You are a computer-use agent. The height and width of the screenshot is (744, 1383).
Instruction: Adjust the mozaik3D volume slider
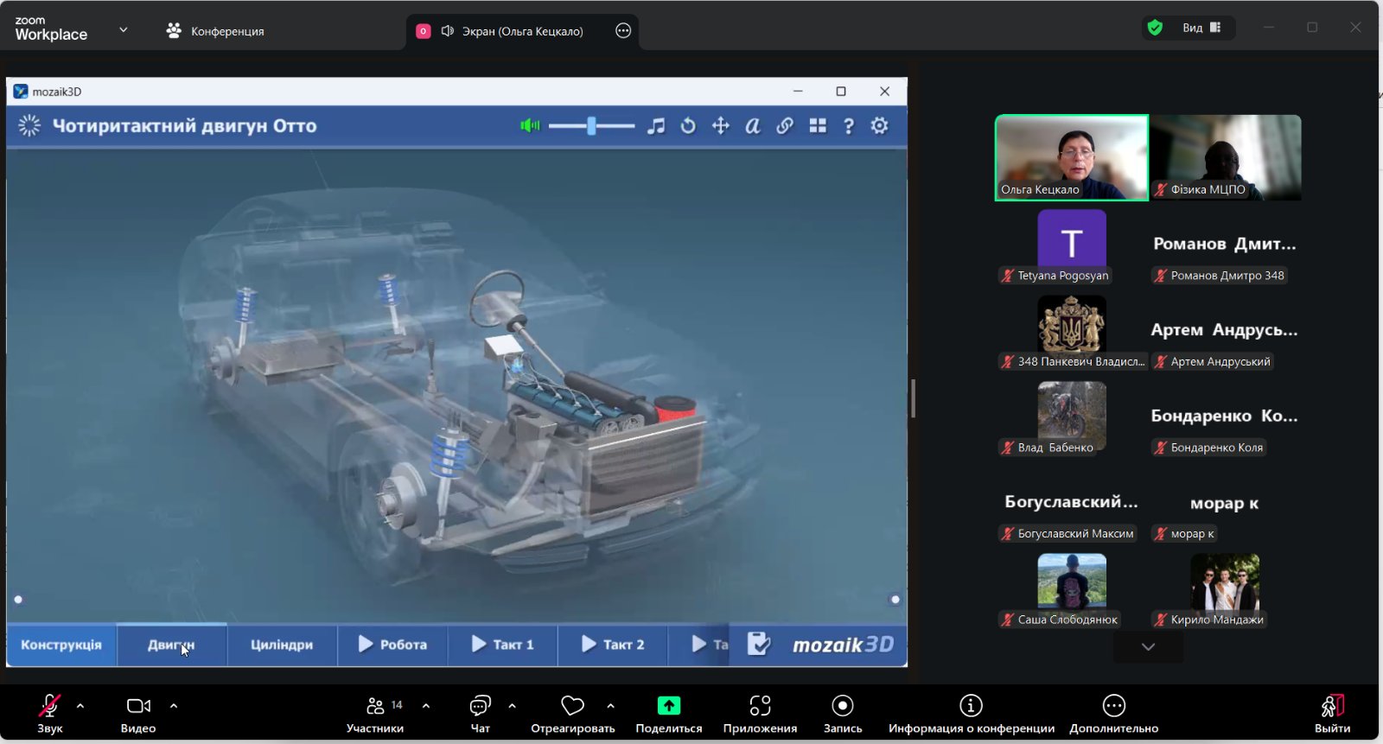click(x=591, y=126)
